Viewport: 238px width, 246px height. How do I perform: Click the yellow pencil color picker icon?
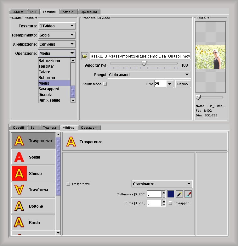click(x=179, y=194)
